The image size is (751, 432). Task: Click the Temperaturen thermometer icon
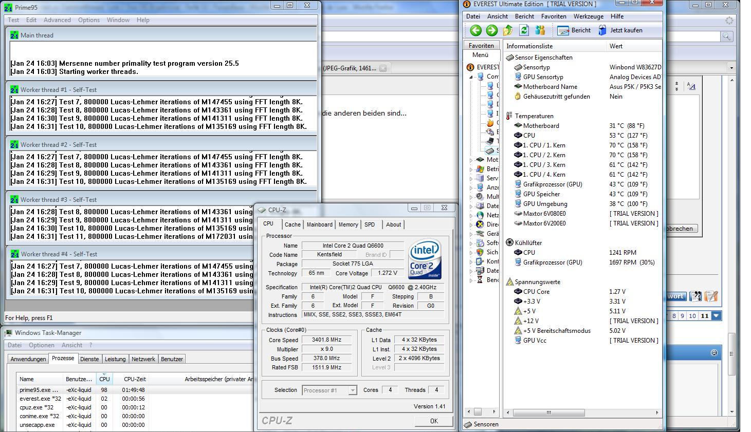click(509, 116)
